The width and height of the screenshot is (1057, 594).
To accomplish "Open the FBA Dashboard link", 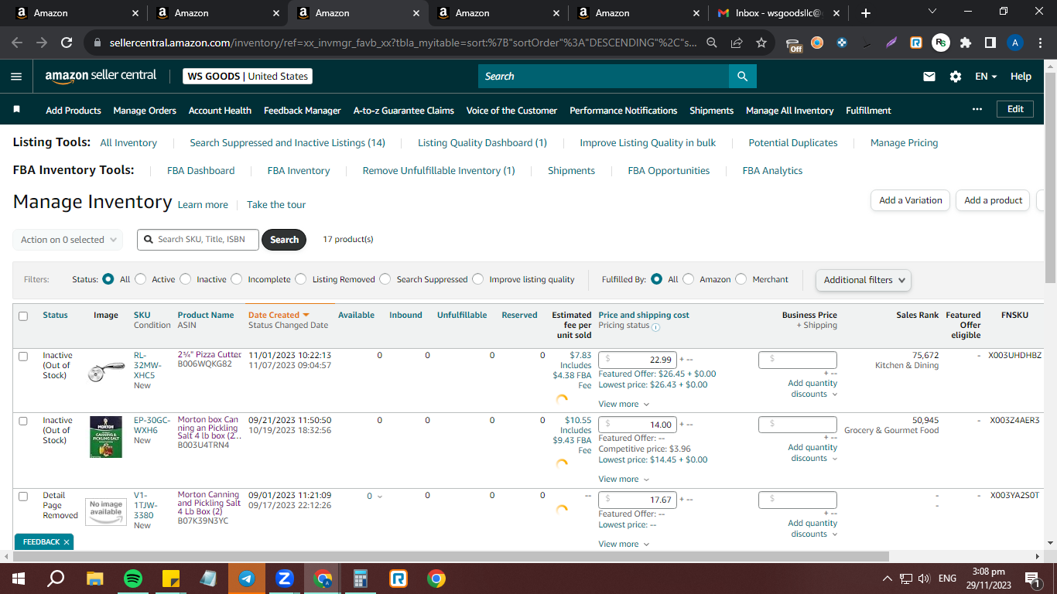I will click(201, 171).
